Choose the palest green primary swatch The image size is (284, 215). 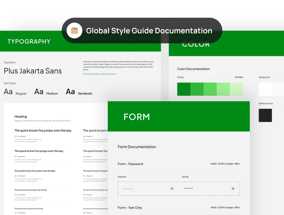point(236,89)
